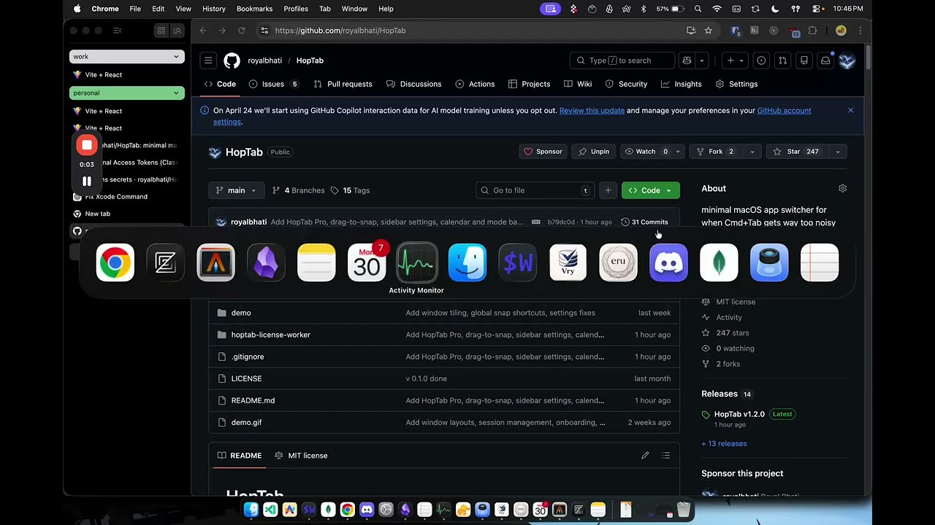Choose the Vry app in the switcher

(568, 262)
